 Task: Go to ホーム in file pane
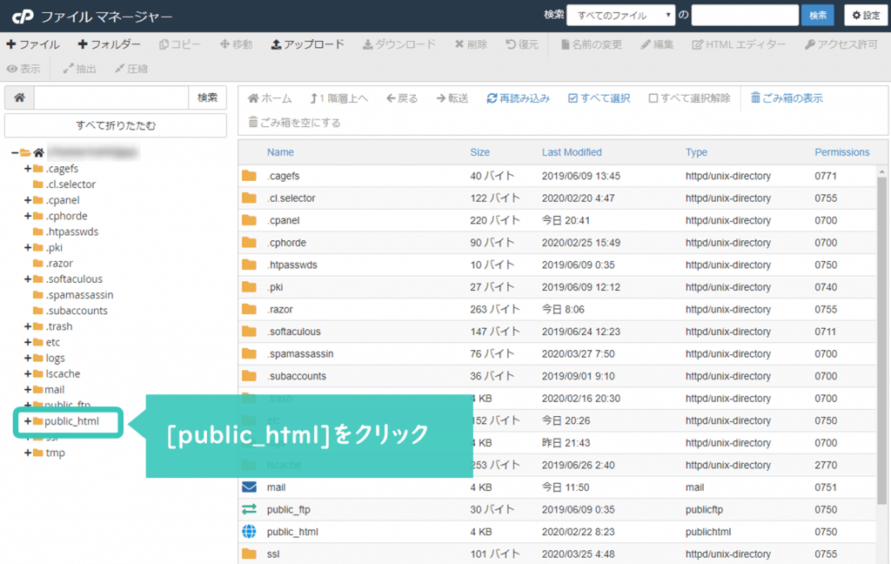(270, 98)
